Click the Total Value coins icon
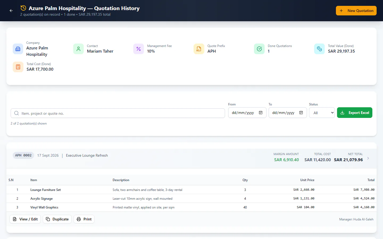The width and height of the screenshot is (383, 239). [319, 49]
